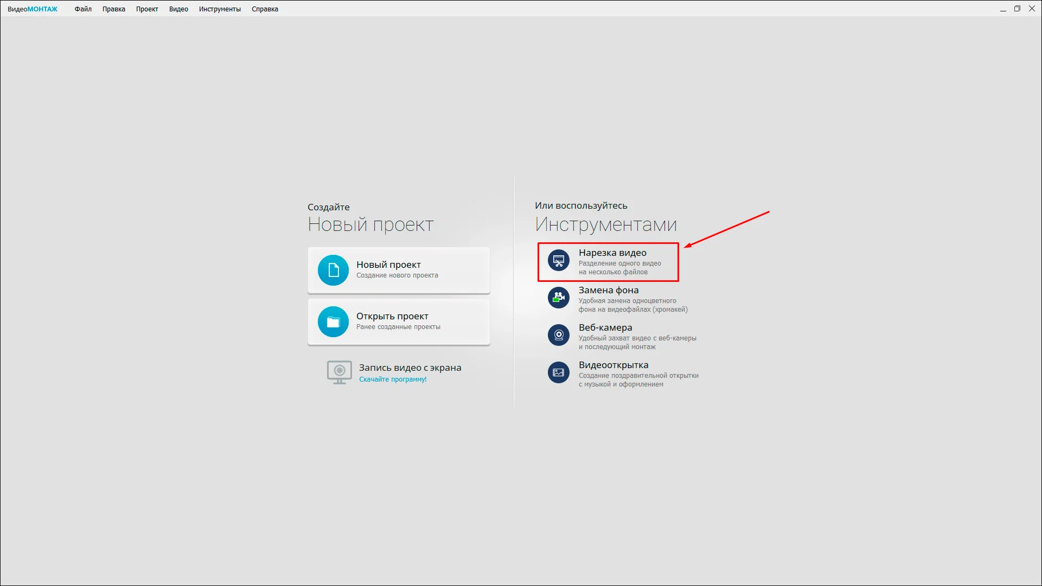The image size is (1042, 586).
Task: Open the Справка menu
Action: pos(265,9)
